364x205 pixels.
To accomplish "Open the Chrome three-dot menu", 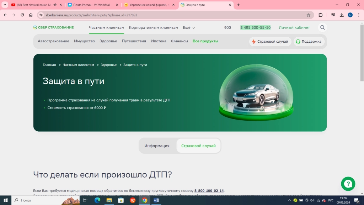I will [x=359, y=15].
